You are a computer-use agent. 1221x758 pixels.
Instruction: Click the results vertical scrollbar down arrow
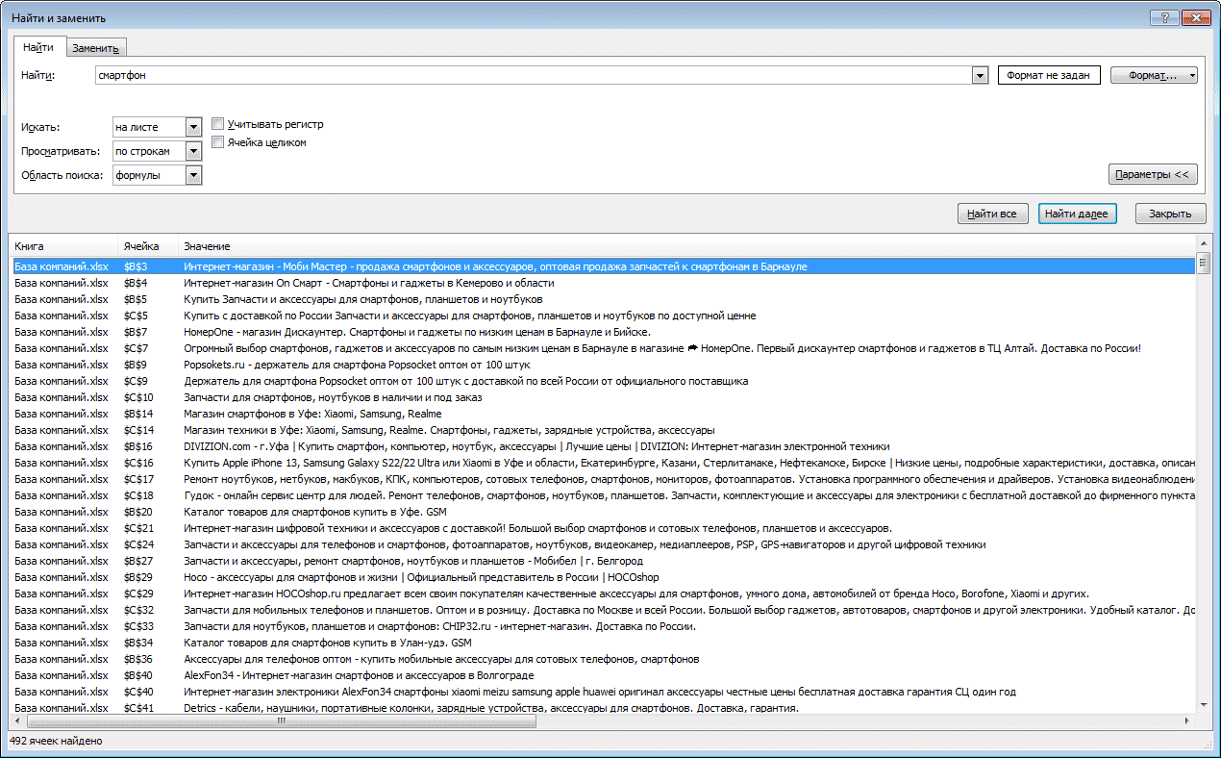pyautogui.click(x=1203, y=707)
